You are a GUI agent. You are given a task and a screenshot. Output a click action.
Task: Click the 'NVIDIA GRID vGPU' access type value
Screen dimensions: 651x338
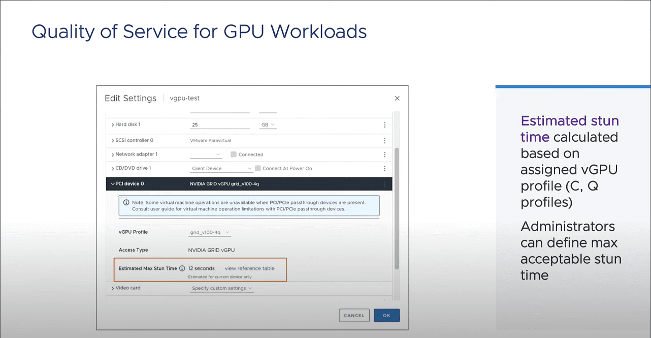tap(211, 250)
